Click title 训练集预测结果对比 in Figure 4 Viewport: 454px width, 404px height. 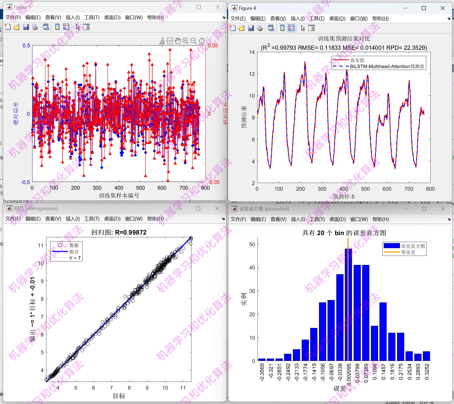(344, 39)
